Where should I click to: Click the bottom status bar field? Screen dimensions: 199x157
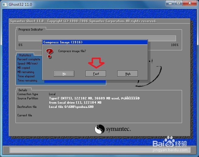tap(100, 150)
